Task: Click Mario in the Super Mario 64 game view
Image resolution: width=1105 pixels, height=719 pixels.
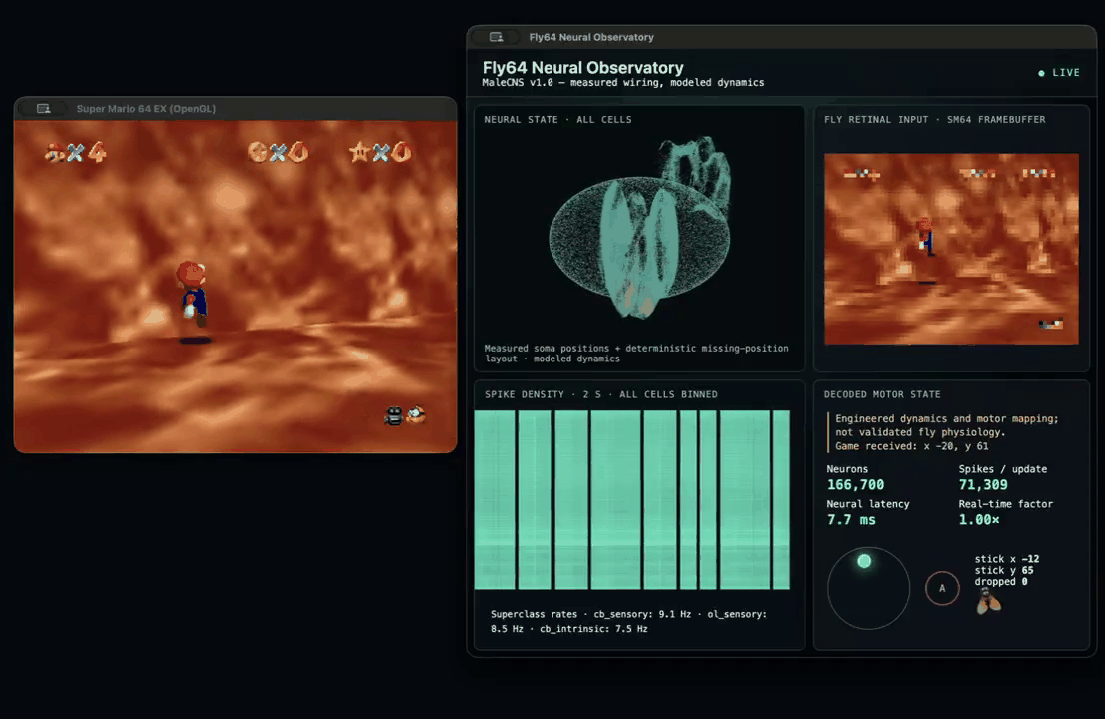Action: [193, 293]
